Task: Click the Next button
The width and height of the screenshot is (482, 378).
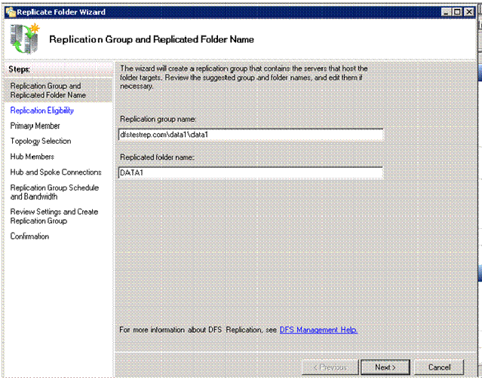Action: point(385,367)
